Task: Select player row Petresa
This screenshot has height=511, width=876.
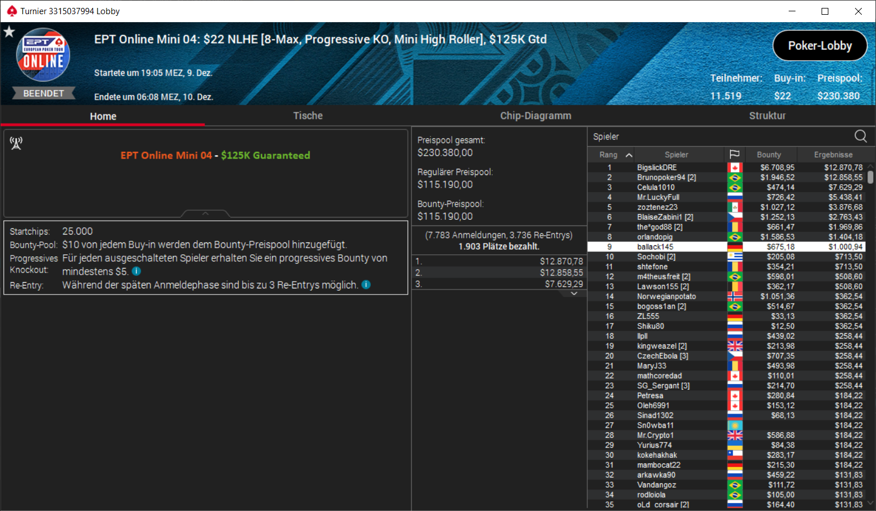Action: point(727,395)
